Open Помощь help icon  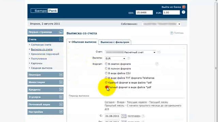click(172, 33)
